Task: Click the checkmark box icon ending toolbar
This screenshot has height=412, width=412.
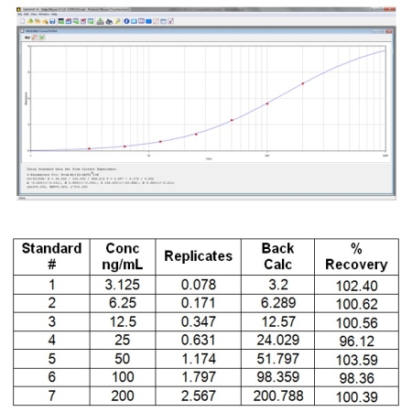Action: [170, 21]
